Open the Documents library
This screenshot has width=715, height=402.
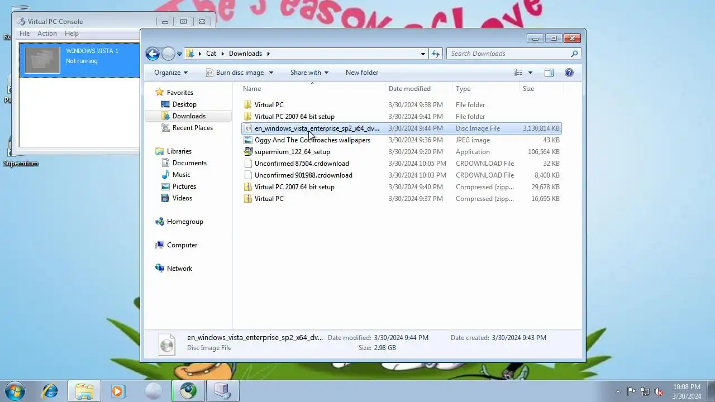(189, 163)
